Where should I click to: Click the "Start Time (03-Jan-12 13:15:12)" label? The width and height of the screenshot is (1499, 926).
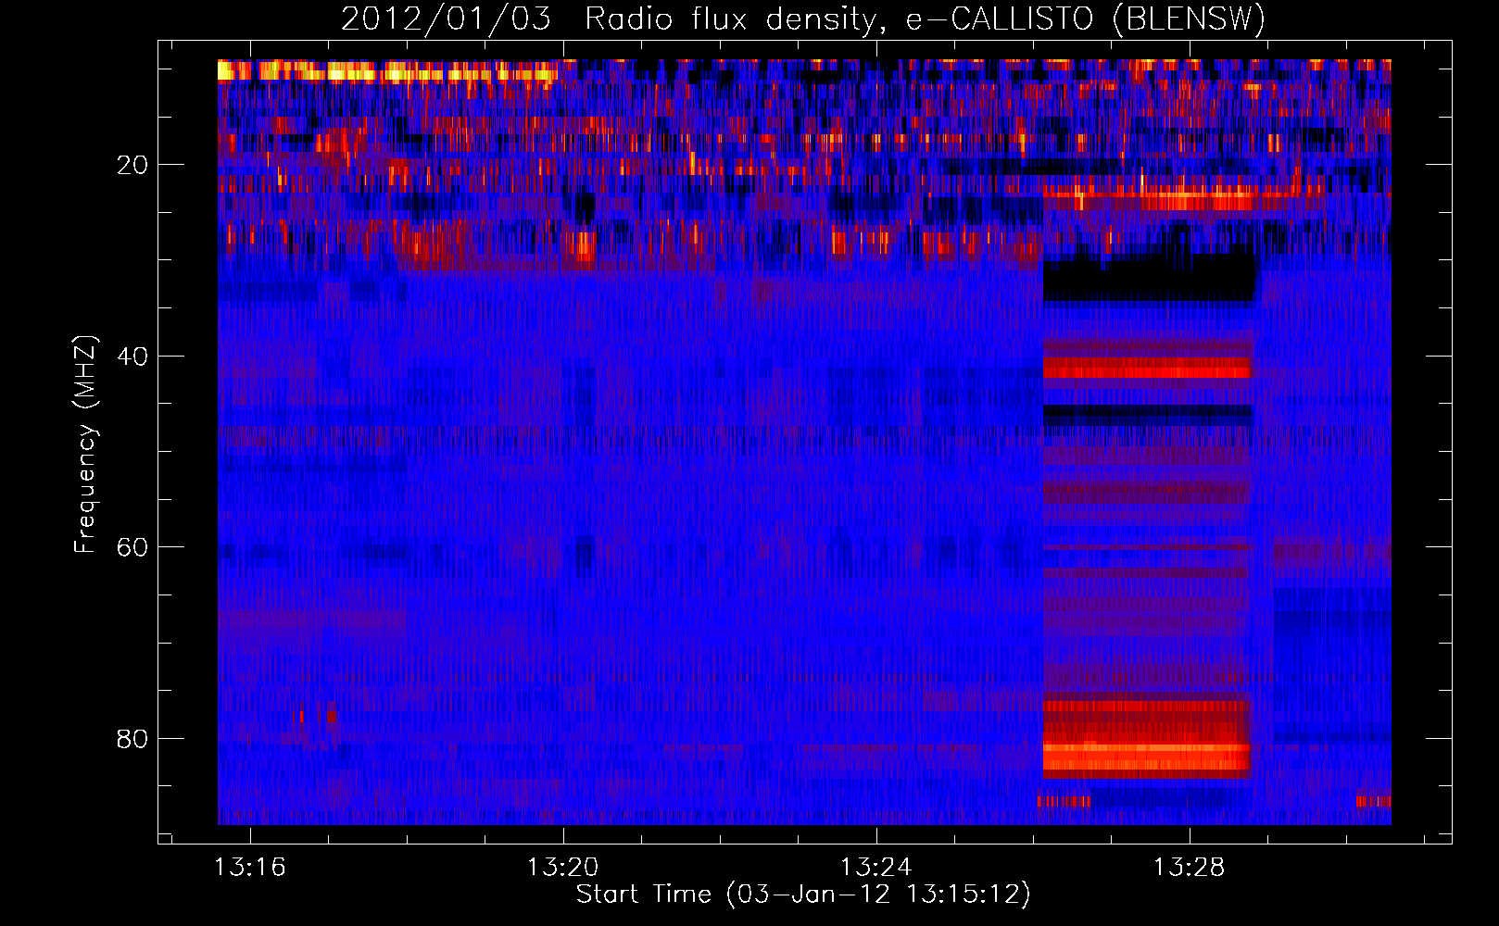[x=803, y=895]
